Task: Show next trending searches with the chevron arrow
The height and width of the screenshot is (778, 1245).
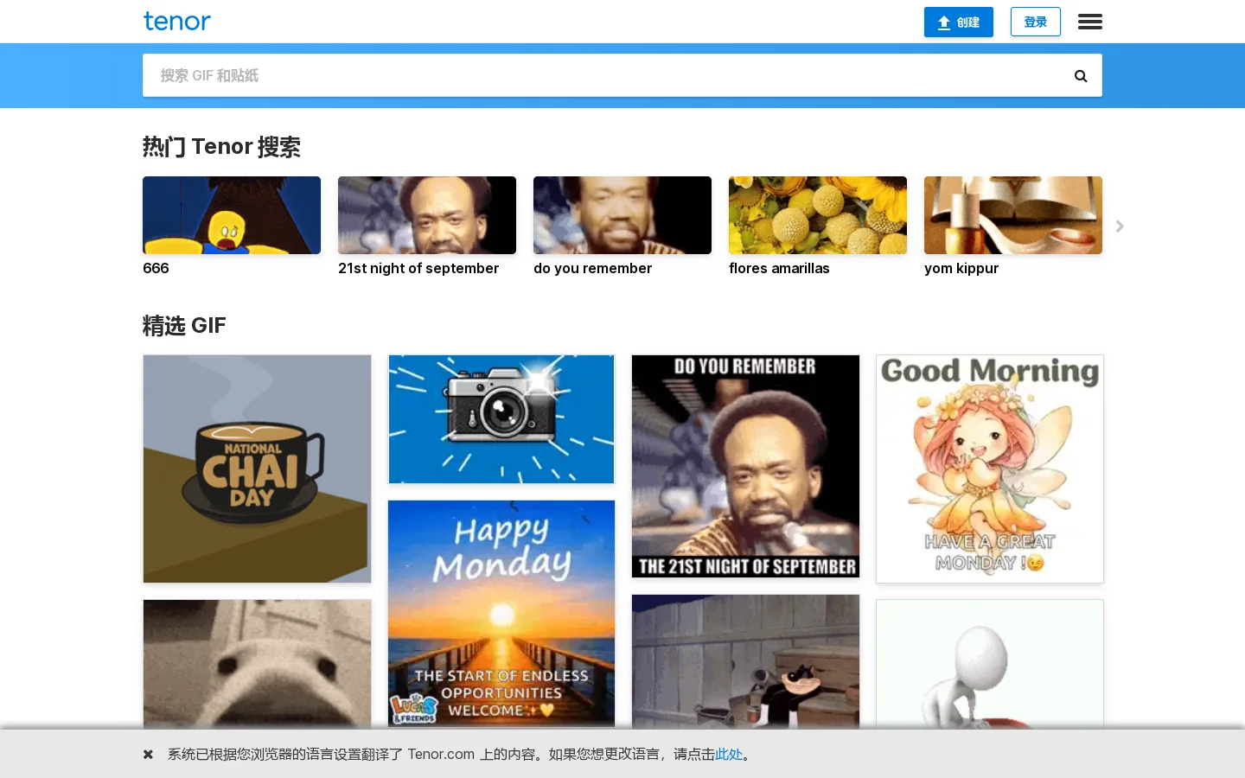Action: pos(1120,226)
